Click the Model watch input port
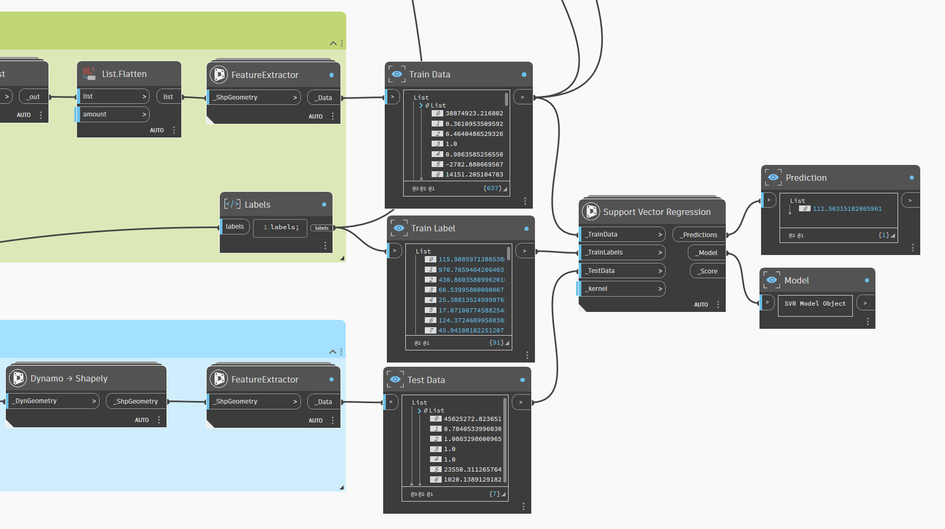 pos(767,302)
